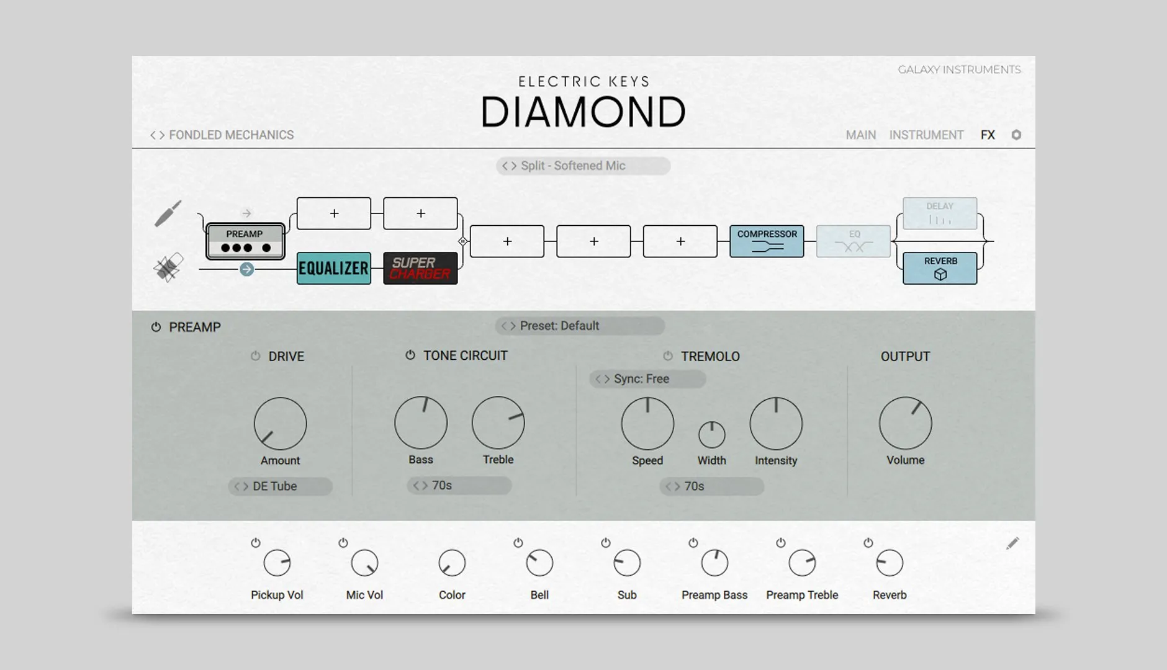Toggle the Tone Circuit power switch
This screenshot has width=1167, height=670.
click(410, 355)
